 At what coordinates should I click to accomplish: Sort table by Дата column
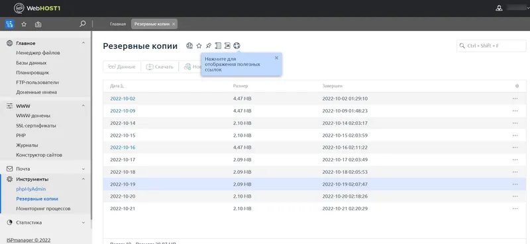[117, 86]
